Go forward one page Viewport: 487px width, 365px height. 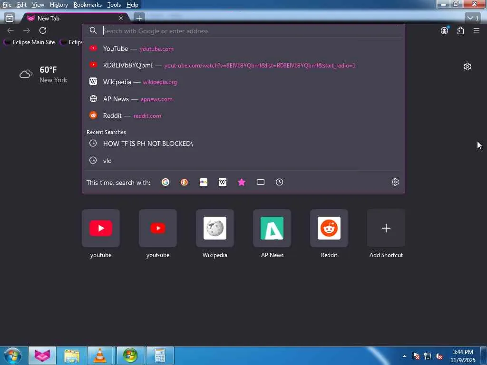pos(27,30)
